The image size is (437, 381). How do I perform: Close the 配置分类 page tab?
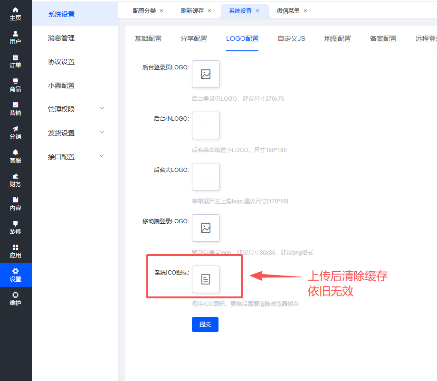[161, 11]
